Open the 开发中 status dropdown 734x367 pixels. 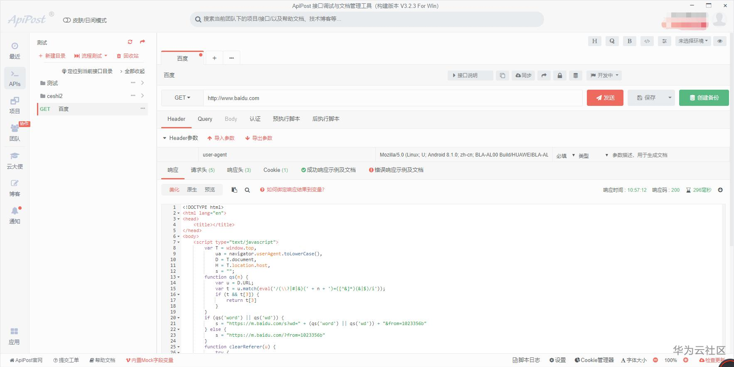pos(605,76)
